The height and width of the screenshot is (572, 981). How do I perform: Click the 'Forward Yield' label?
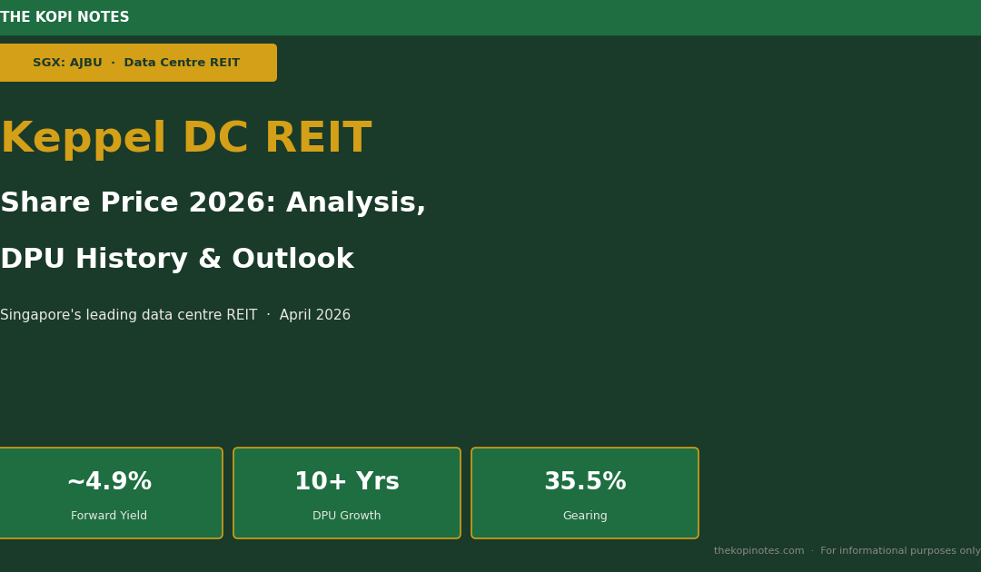[109, 516]
